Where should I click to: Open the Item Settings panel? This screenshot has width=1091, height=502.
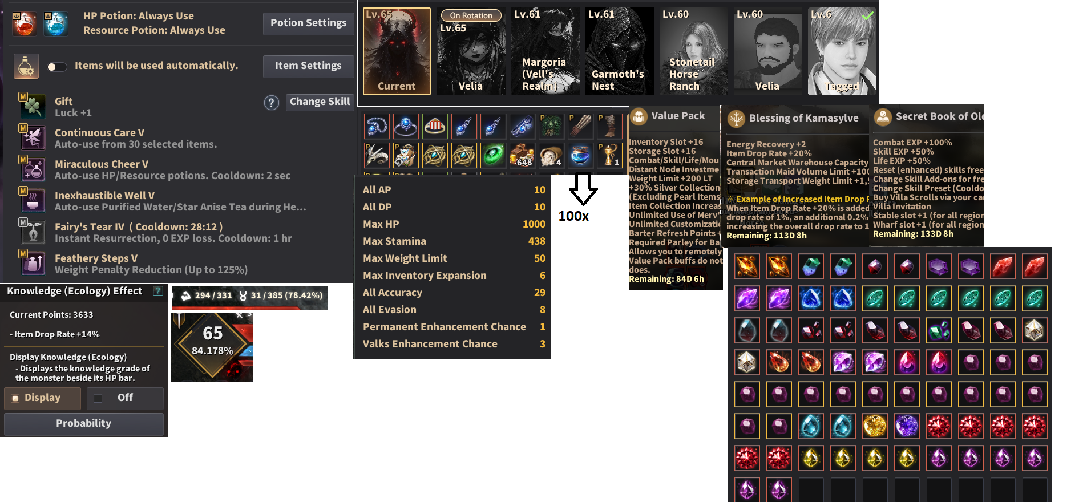(x=308, y=66)
